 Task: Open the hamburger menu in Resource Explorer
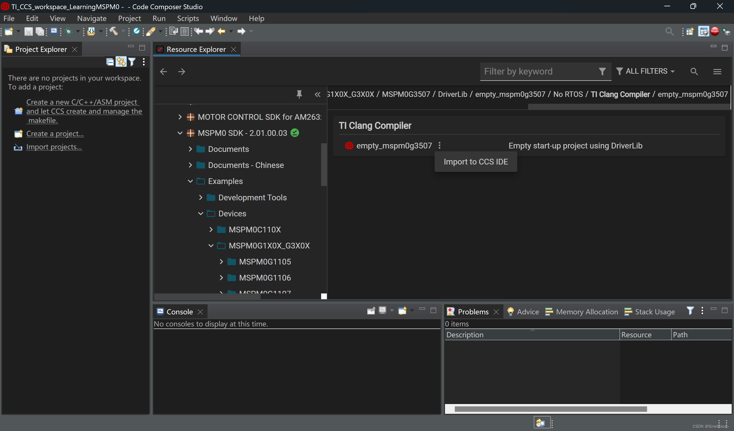click(717, 71)
